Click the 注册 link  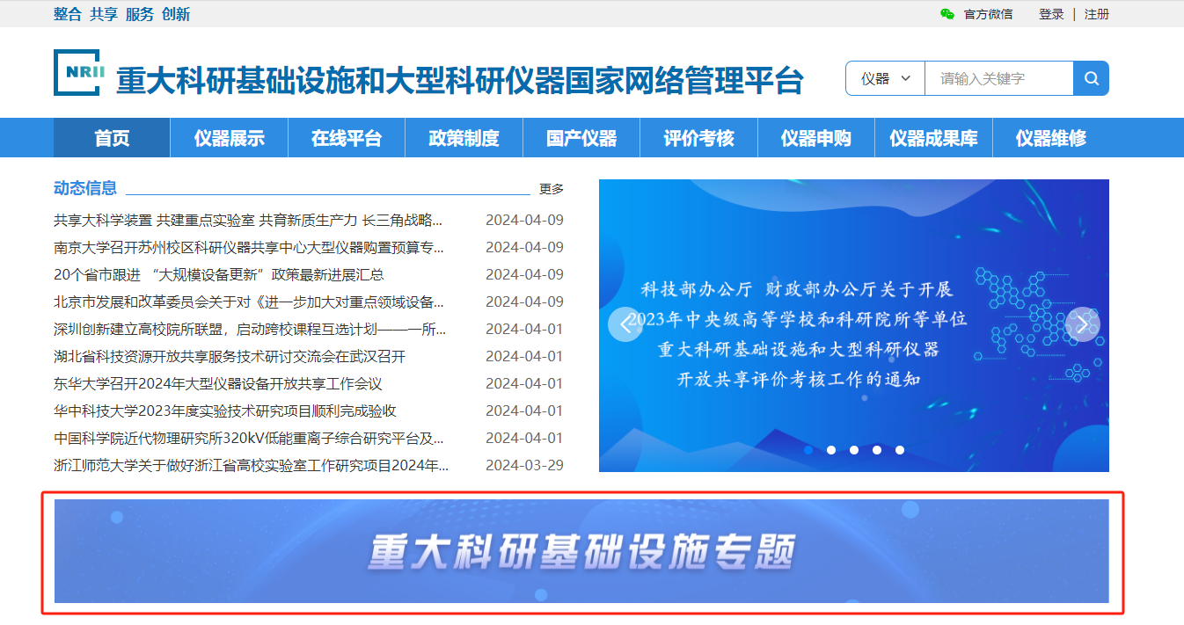click(x=1097, y=14)
